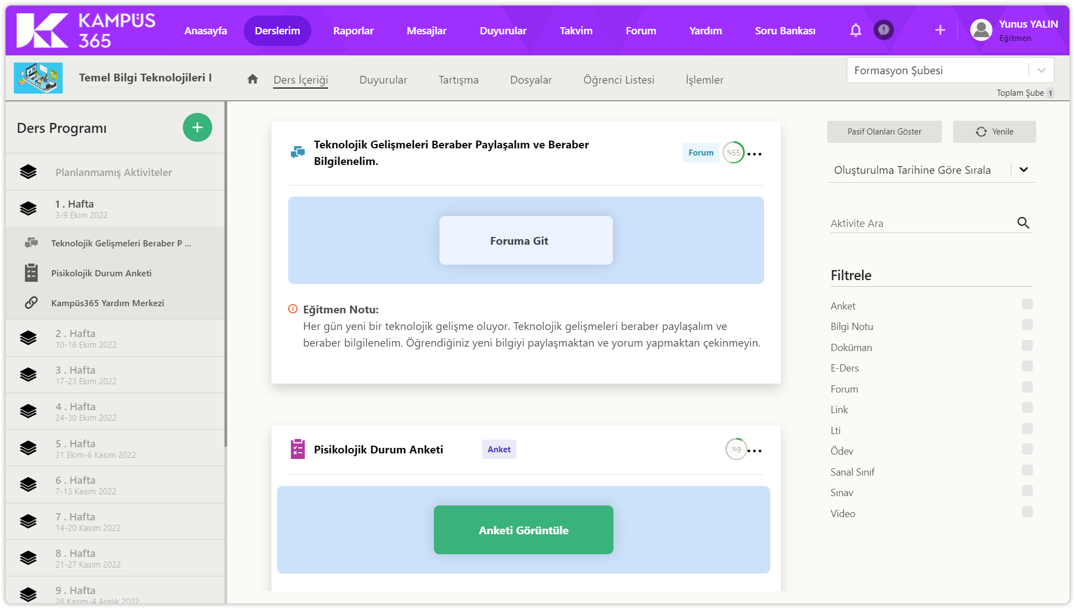
Task: Click the Foruma Git button
Action: pyautogui.click(x=525, y=241)
